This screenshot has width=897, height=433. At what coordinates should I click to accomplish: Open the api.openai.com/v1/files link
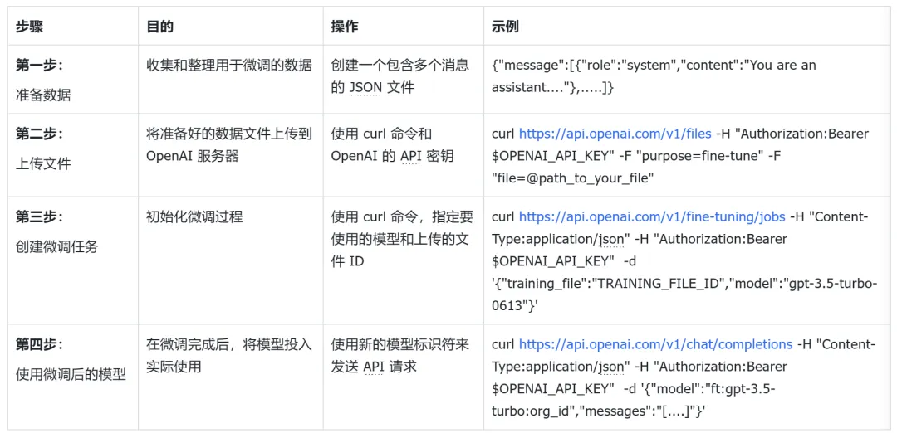tap(615, 134)
